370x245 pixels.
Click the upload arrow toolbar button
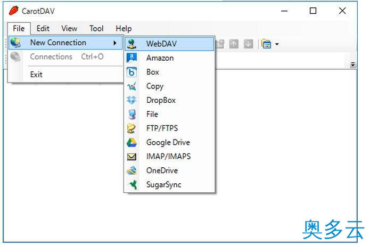coord(234,44)
